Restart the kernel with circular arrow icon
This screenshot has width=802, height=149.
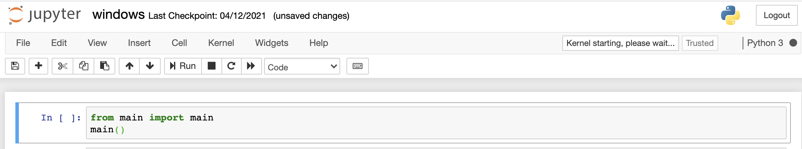tap(231, 66)
